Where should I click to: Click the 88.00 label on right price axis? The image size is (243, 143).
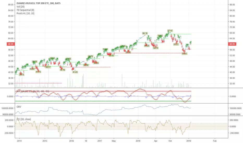click(x=232, y=5)
